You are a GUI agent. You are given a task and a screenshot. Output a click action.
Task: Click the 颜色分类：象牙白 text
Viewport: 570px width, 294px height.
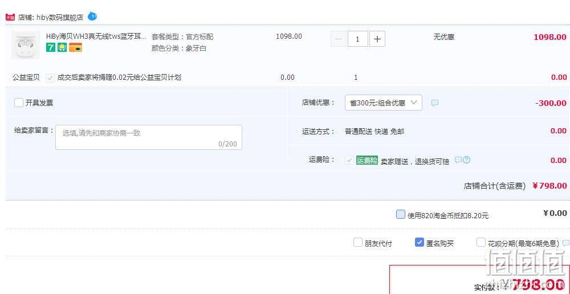(179, 48)
